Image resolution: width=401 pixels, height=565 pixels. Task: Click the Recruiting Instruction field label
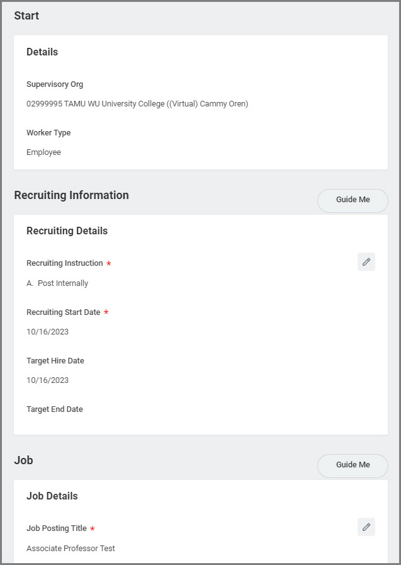coord(64,263)
